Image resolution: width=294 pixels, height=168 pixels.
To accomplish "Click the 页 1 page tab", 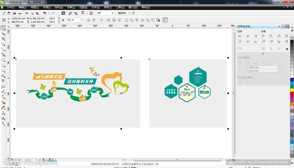I will [51, 160].
